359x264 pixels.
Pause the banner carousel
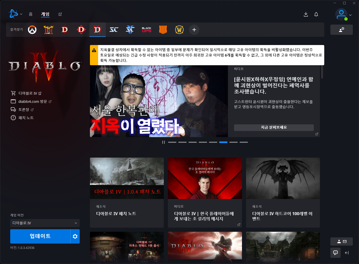point(164,142)
